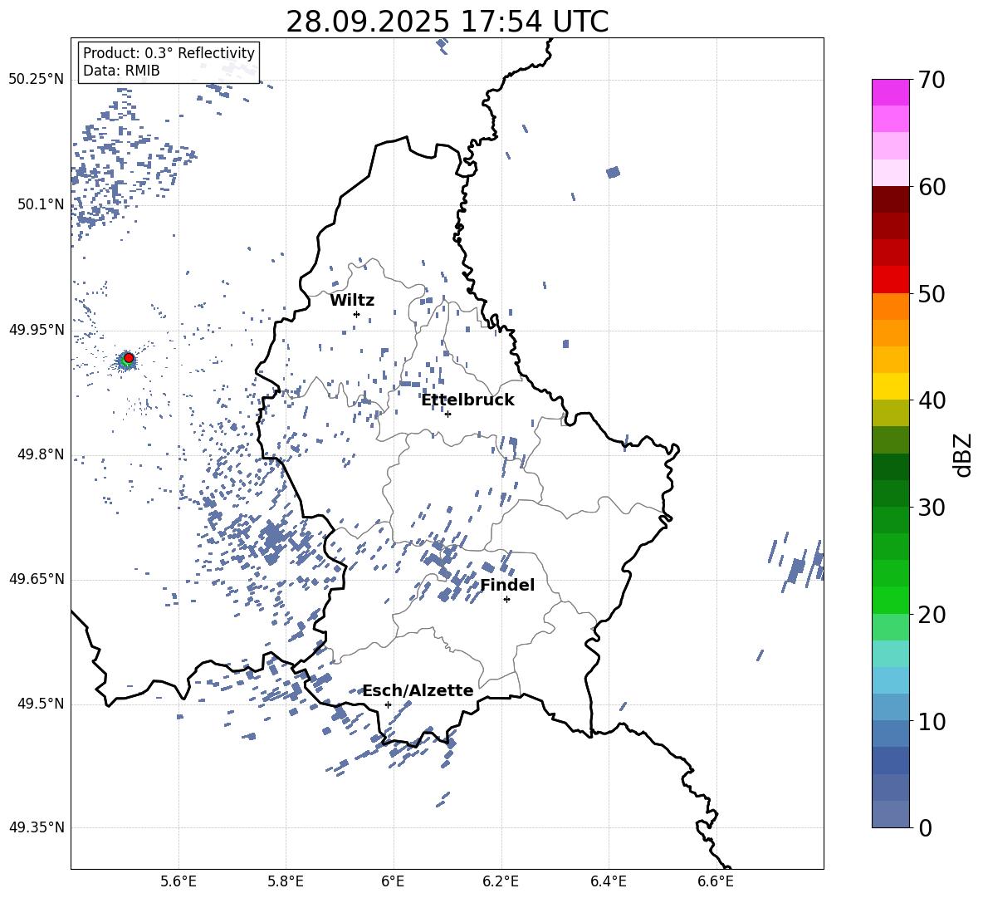Click the 6.4°E longitude label

click(608, 881)
